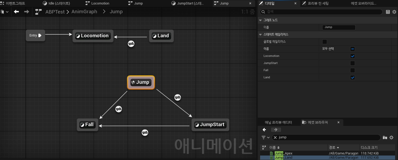The image size is (398, 160).
Task: Open the 에셋 오버라이드 tab
Action: pos(364,3)
